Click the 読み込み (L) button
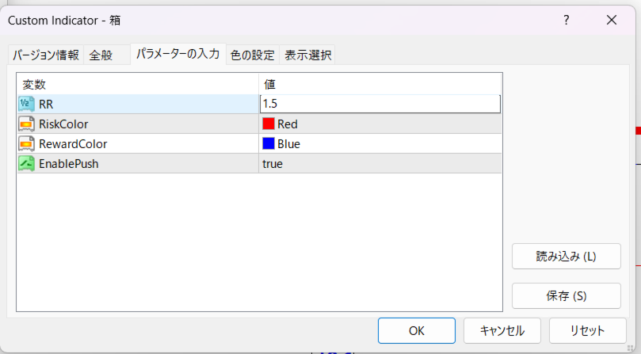 566,257
